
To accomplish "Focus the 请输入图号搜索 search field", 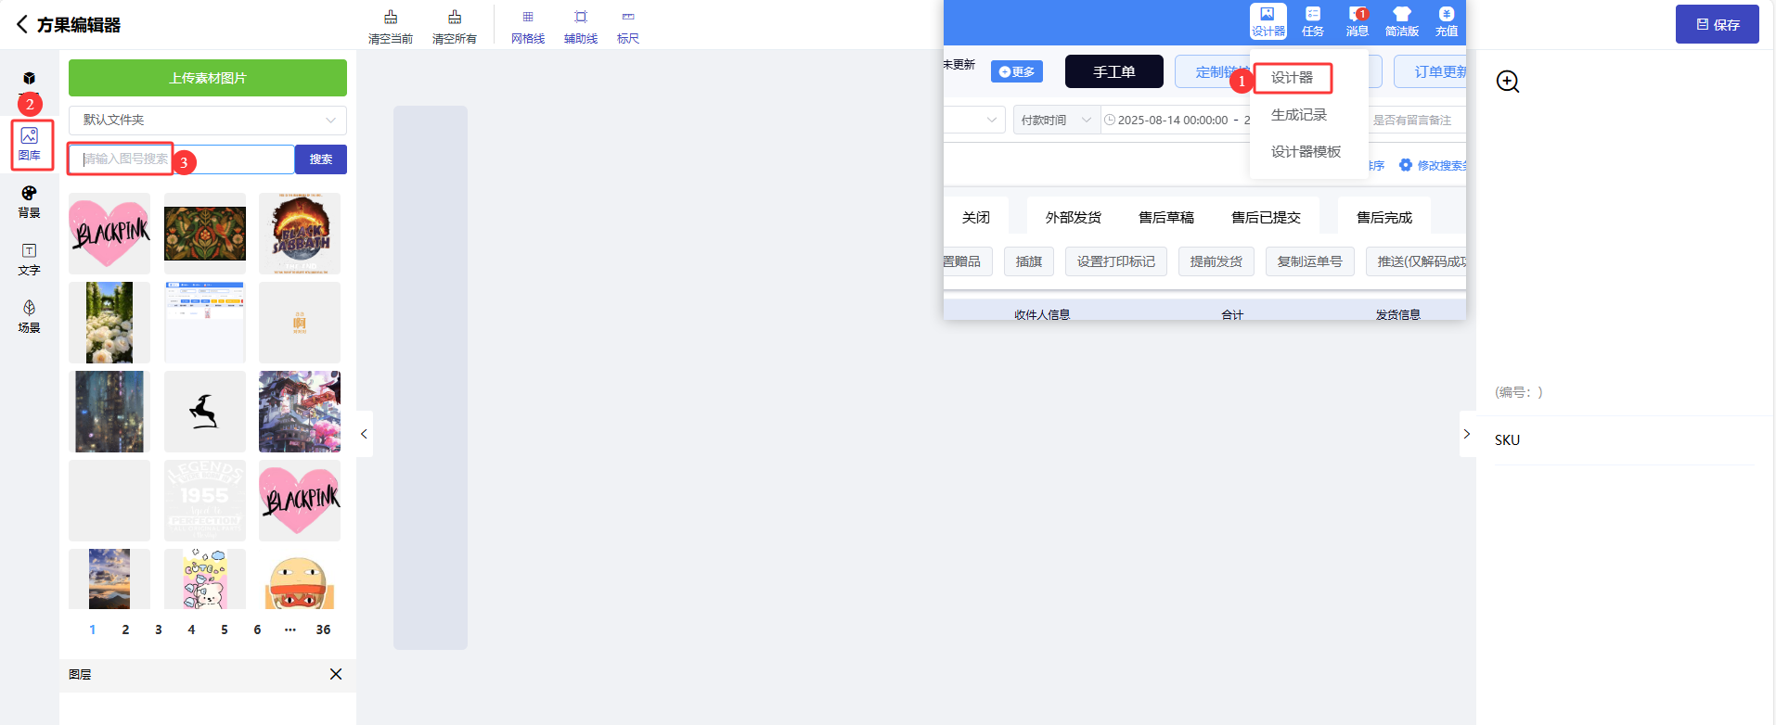I will (x=182, y=159).
